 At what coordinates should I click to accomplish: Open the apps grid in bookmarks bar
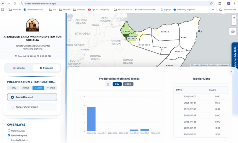point(2,9)
